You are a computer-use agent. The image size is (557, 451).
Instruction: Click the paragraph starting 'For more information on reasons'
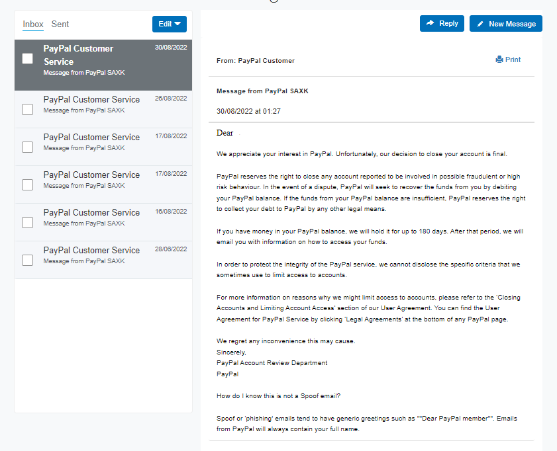(369, 308)
